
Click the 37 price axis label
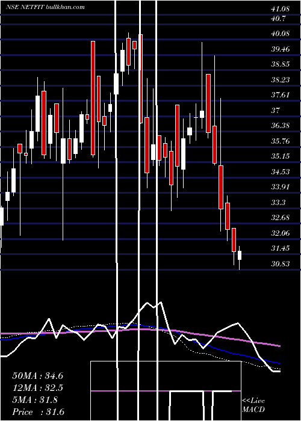click(276, 110)
